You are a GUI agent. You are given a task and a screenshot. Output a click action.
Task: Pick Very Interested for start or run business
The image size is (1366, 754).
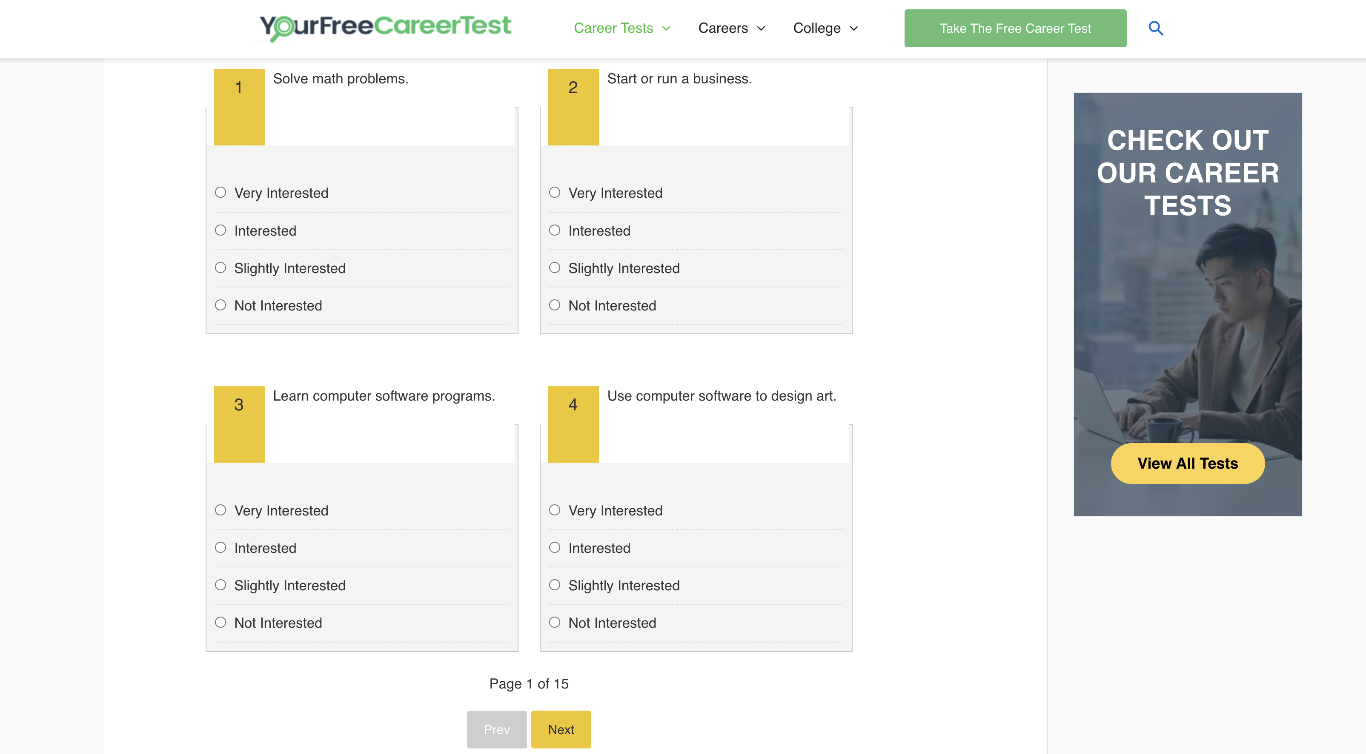pyautogui.click(x=555, y=192)
